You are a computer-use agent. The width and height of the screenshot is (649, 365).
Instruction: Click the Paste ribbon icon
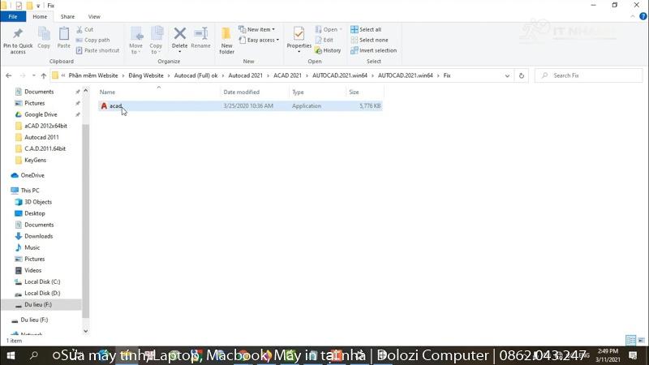(64, 38)
